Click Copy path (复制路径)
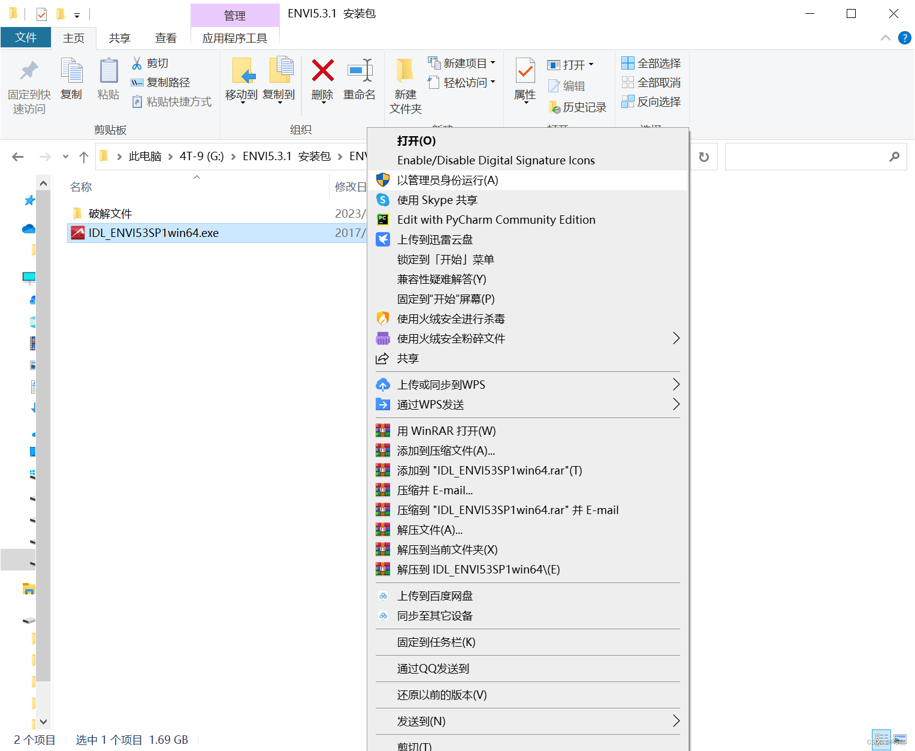 click(x=160, y=82)
